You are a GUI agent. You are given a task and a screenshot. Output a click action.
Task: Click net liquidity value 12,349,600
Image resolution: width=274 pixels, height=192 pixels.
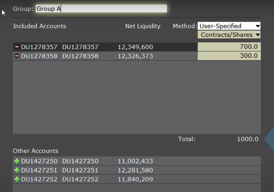point(135,47)
